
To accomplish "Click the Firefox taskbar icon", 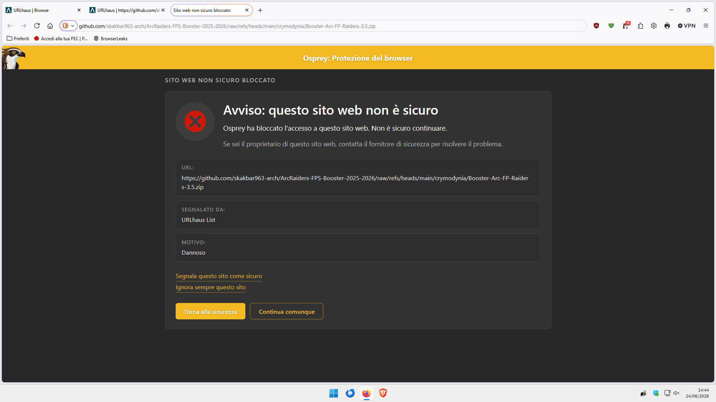I will coord(367,393).
